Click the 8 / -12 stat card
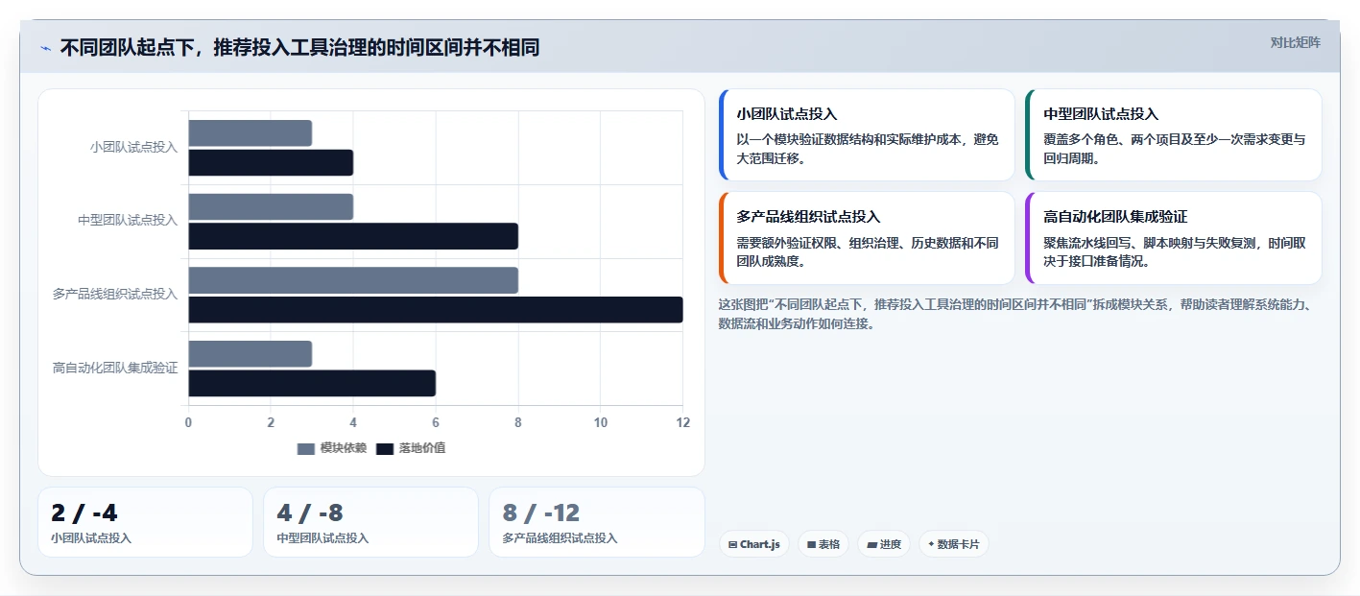Screen dimensions: 1360x596 pos(597,522)
